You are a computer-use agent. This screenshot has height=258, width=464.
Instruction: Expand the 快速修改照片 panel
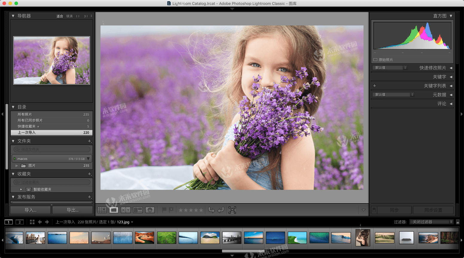tap(451, 68)
